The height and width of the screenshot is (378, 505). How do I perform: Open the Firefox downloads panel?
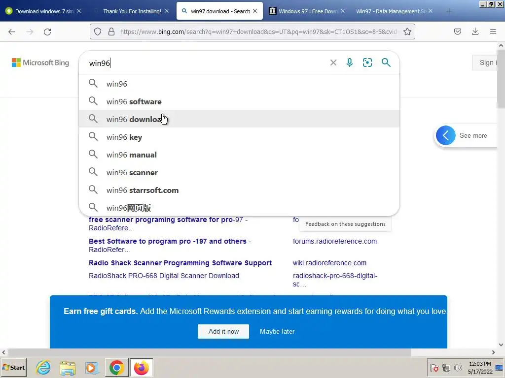click(x=475, y=31)
